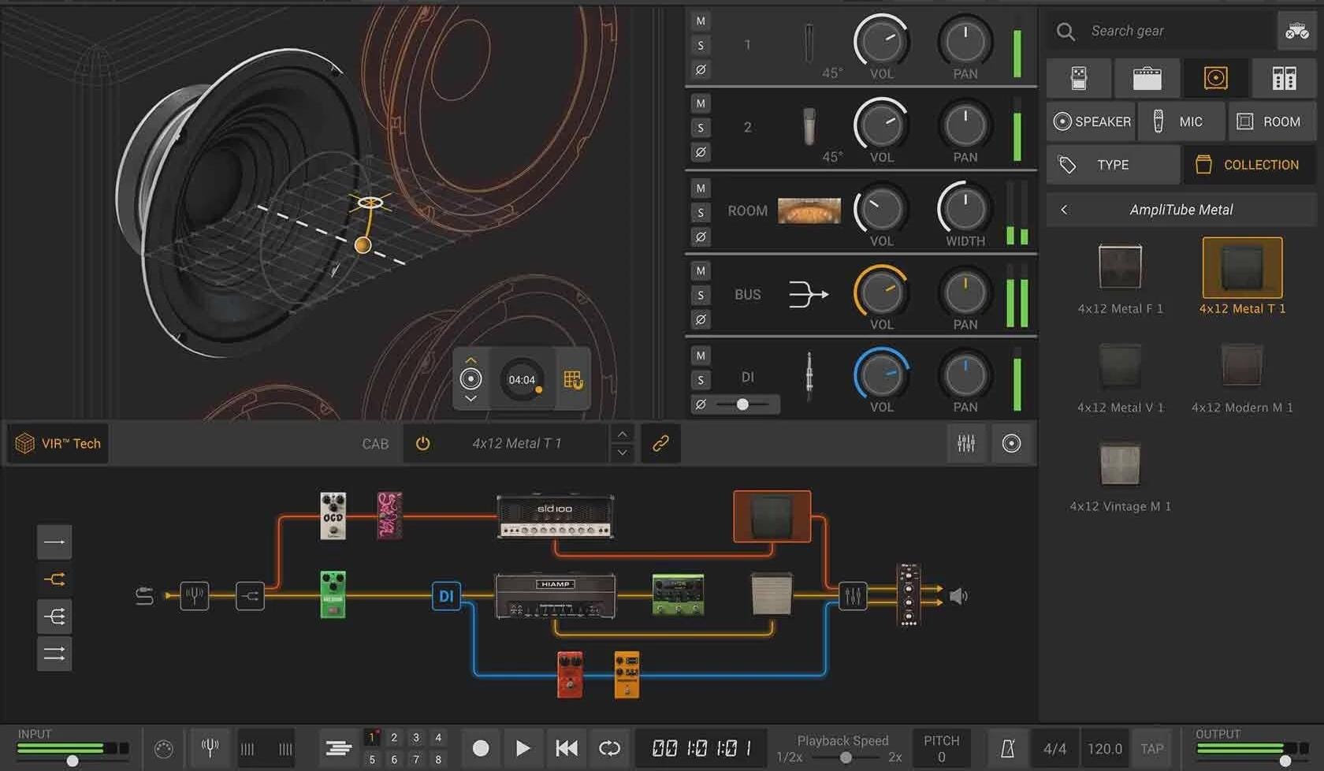Select track 2 in the recorder
Screen dimensions: 1324x771
tap(394, 738)
